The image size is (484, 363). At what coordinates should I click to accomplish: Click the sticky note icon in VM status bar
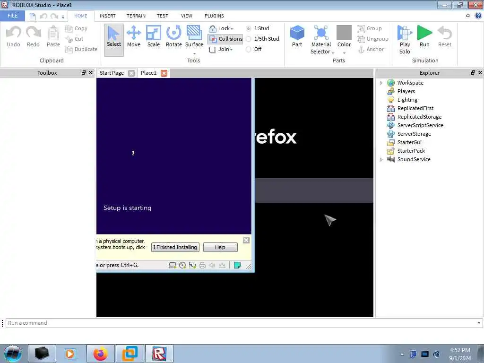(x=237, y=265)
